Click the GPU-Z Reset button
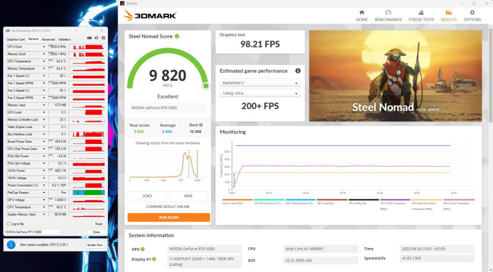The image size is (493, 272). pos(99,224)
